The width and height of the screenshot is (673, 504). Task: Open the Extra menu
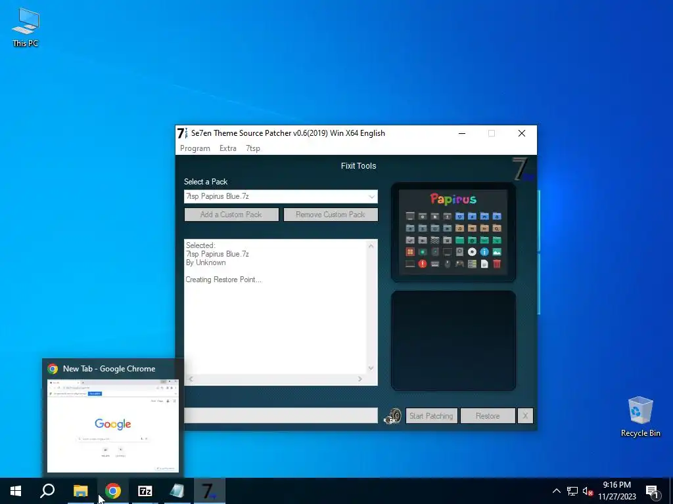tap(228, 148)
